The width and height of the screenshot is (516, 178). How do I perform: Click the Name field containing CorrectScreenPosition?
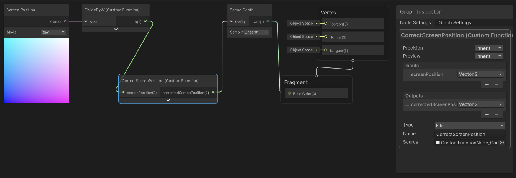click(x=470, y=134)
